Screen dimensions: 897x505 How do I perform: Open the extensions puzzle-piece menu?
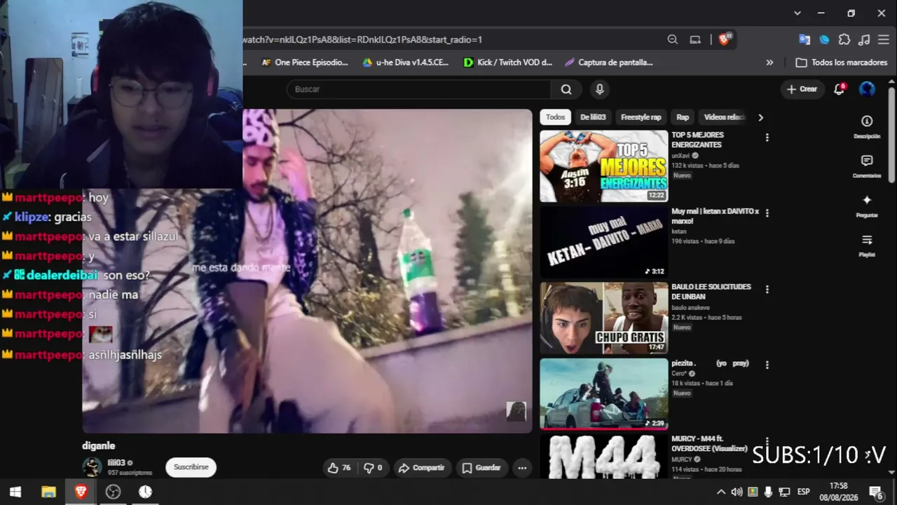[844, 40]
